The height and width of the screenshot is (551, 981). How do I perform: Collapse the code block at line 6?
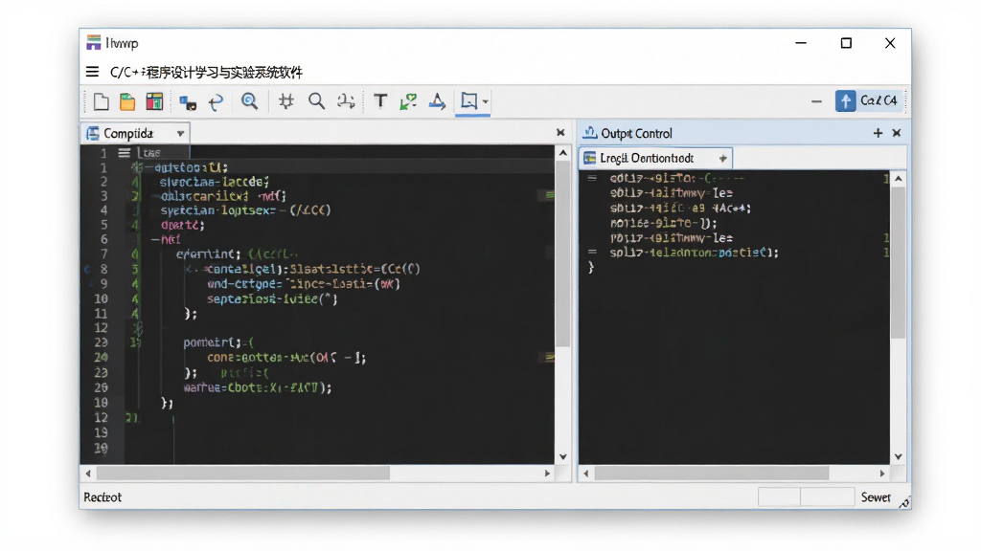pos(154,239)
